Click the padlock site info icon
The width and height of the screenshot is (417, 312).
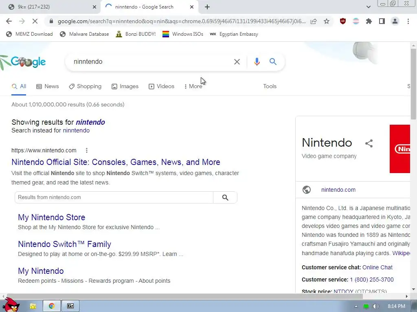pyautogui.click(x=51, y=21)
